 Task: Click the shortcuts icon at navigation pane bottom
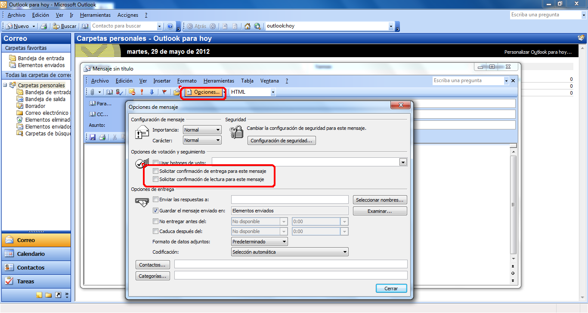click(x=58, y=295)
